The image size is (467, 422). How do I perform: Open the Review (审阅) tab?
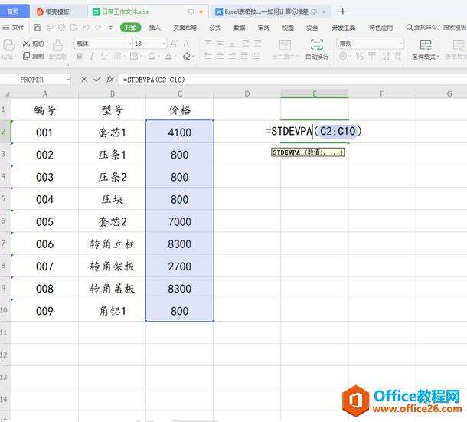pos(263,28)
